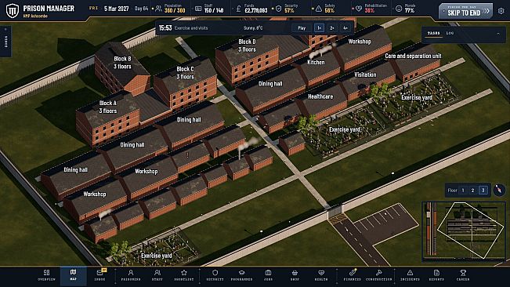The width and height of the screenshot is (510, 287).
Task: Click the Population stat icon
Action: click(158, 9)
